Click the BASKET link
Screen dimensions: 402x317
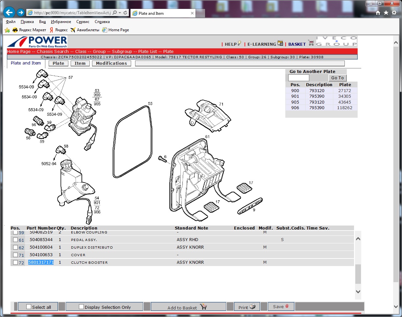pos(297,44)
